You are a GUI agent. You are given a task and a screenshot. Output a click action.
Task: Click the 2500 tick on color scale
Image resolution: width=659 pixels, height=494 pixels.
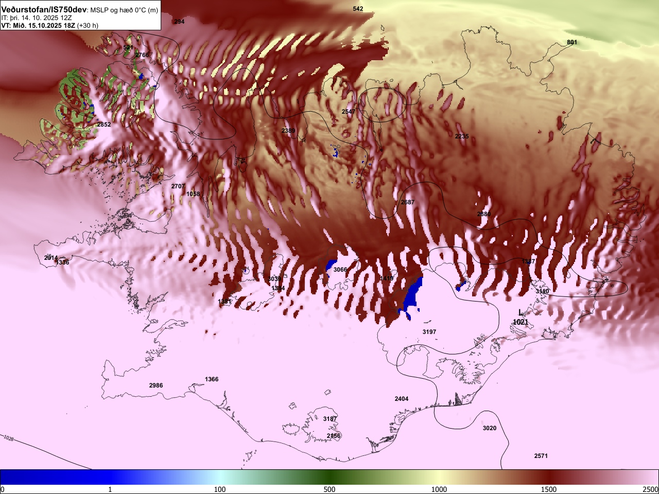(x=651, y=489)
